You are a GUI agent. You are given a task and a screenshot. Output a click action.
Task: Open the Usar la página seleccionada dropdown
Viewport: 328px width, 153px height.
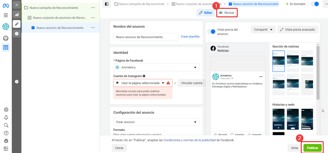pos(143,83)
